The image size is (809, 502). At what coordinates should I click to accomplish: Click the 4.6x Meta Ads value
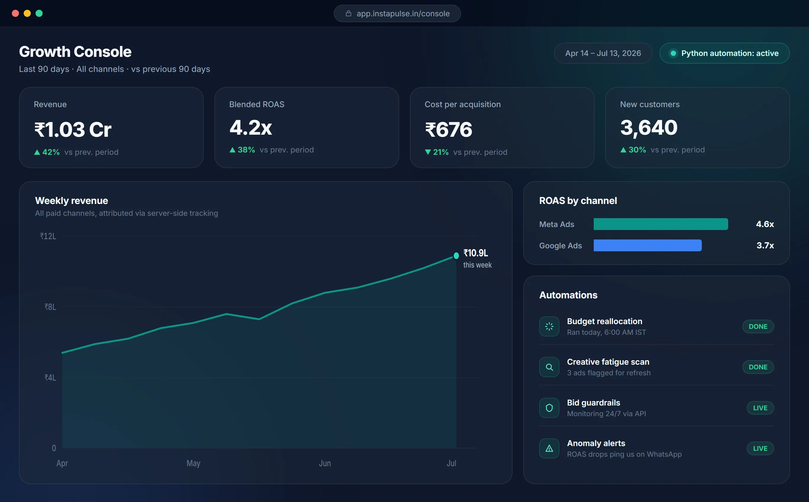coord(765,224)
